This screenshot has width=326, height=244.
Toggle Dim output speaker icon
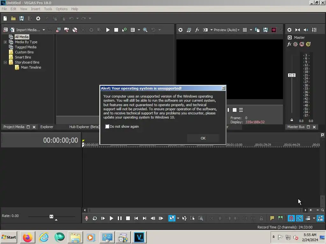[x=306, y=30]
